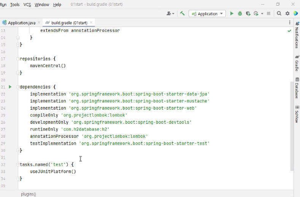Viewport: 300px width, 197px height.
Task: Click fold end marker on line 14
Action: (x=18, y=38)
